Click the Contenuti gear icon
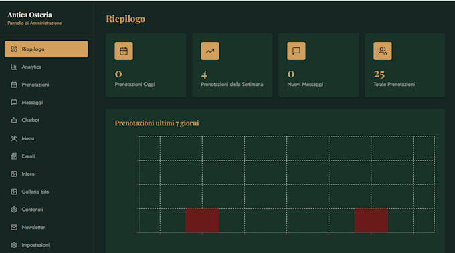The width and height of the screenshot is (455, 253). (14, 210)
